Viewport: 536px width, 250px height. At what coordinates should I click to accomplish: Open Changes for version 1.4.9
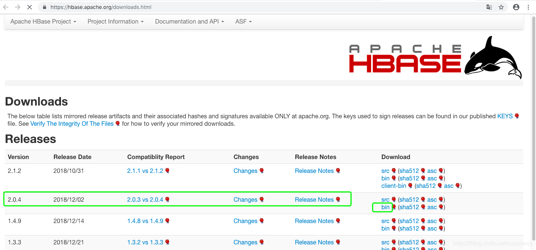pos(246,221)
